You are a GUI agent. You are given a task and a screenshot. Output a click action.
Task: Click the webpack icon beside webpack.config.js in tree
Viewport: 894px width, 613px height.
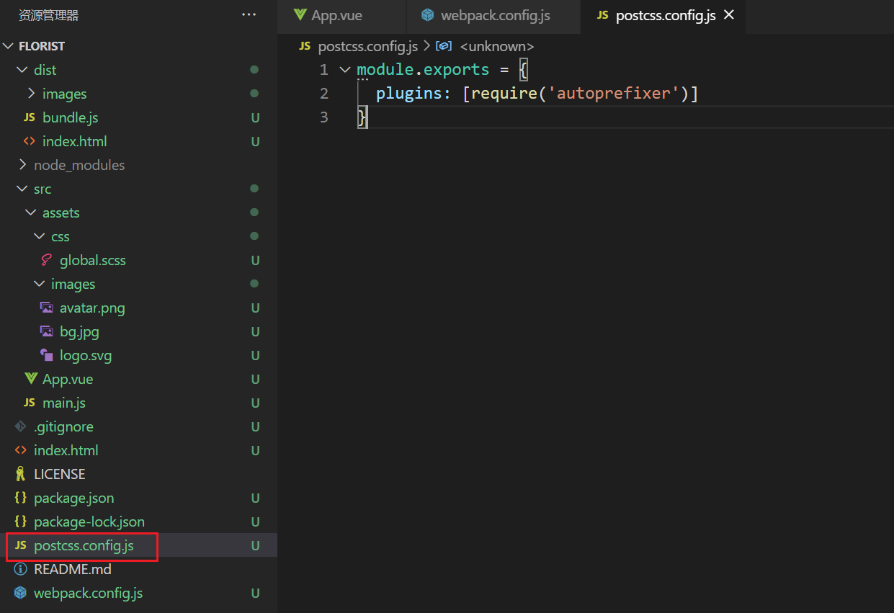tap(21, 593)
